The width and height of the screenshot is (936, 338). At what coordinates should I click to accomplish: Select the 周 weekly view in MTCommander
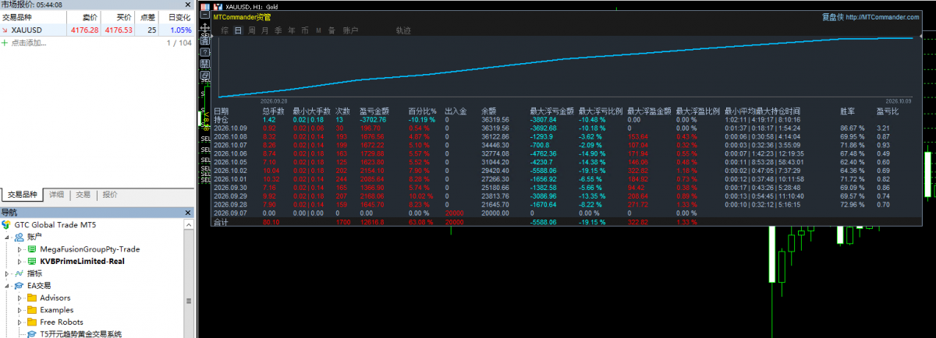(x=252, y=30)
